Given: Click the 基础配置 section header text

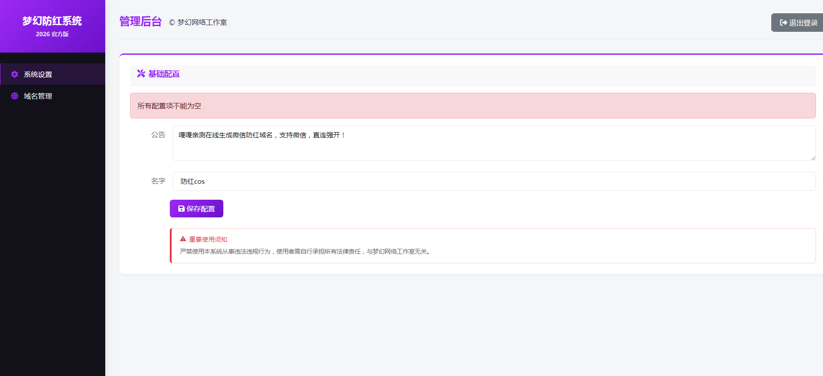Looking at the screenshot, I should tap(164, 74).
